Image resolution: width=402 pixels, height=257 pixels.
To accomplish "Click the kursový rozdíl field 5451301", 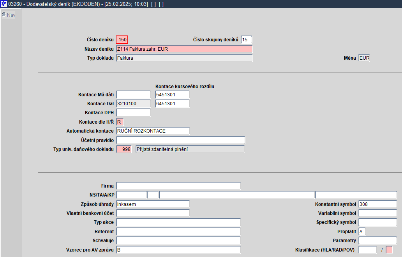I will tap(173, 95).
